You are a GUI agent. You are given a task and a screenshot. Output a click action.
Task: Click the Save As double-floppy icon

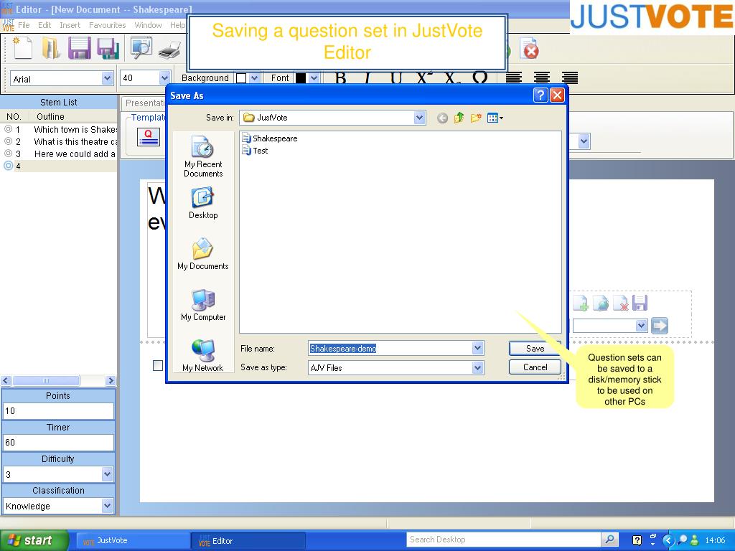point(108,48)
